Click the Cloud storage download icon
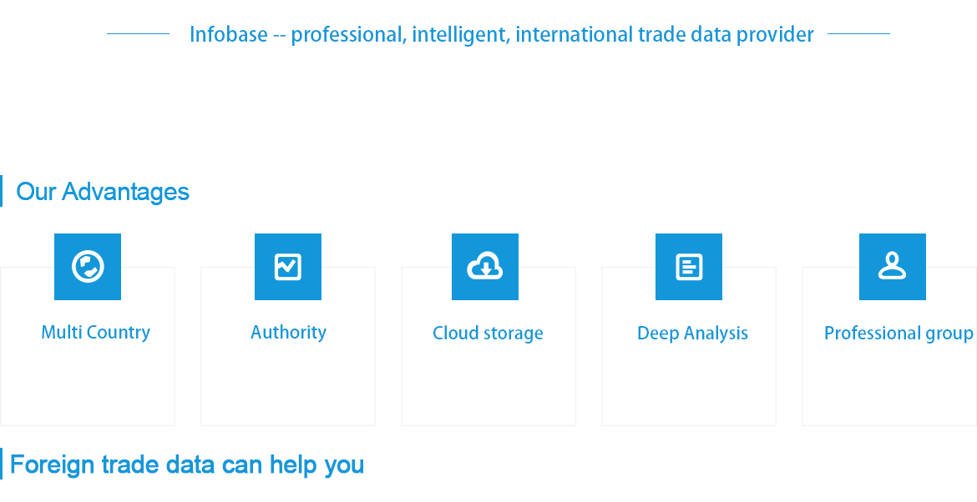The height and width of the screenshot is (502, 977). tap(485, 267)
